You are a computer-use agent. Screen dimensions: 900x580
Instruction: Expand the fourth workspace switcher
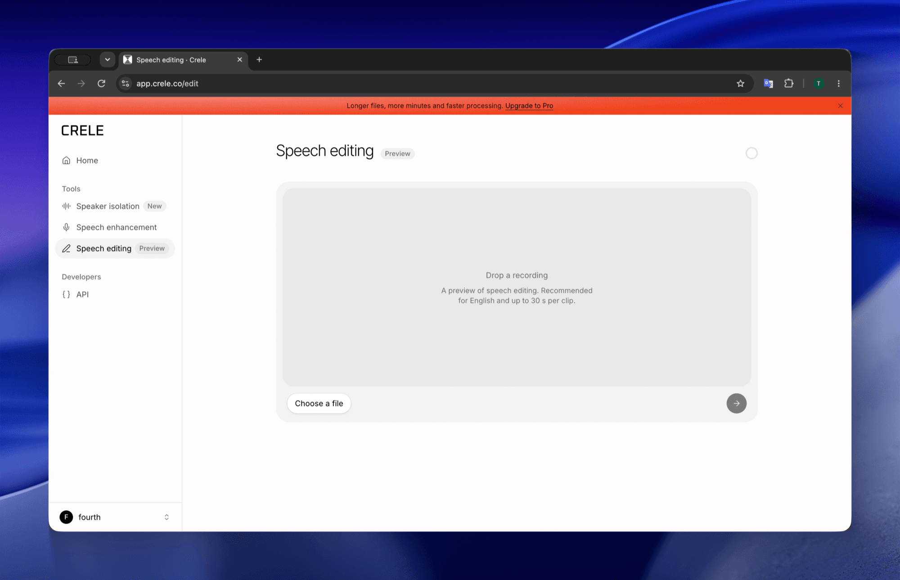tap(115, 517)
